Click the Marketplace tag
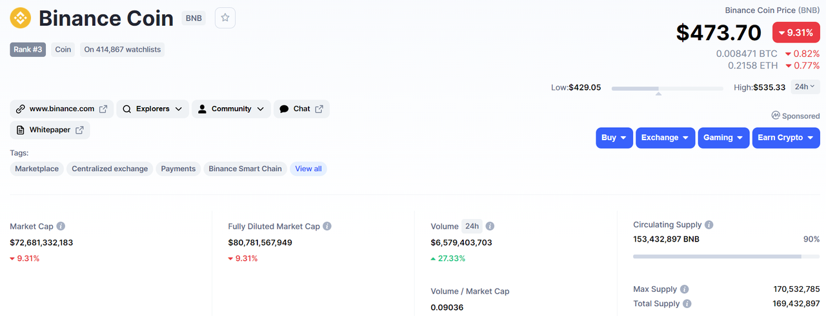Screen dimensions: 826x321 tap(37, 169)
